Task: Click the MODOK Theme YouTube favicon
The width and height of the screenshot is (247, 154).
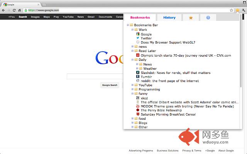Action: click(x=138, y=106)
